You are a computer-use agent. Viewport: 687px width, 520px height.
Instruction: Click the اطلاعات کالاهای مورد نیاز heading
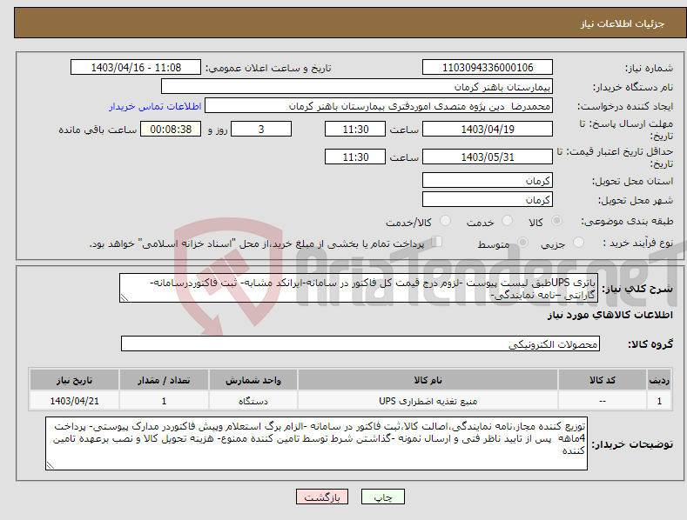tap(610, 315)
